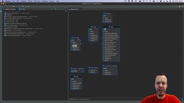Select the articles table header
Image resolution: width=184 pixels, height=103 pixels.
[93, 27]
